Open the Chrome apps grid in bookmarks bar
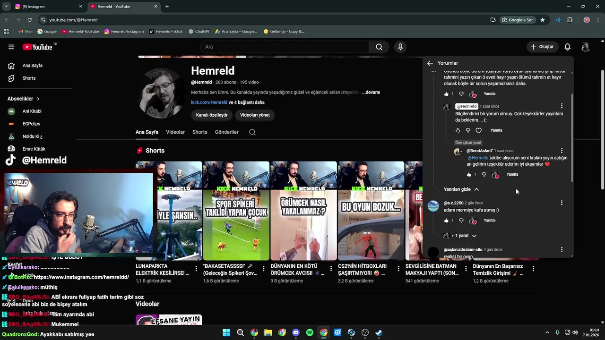Screen dimensions: 605x340 click(x=7, y=31)
